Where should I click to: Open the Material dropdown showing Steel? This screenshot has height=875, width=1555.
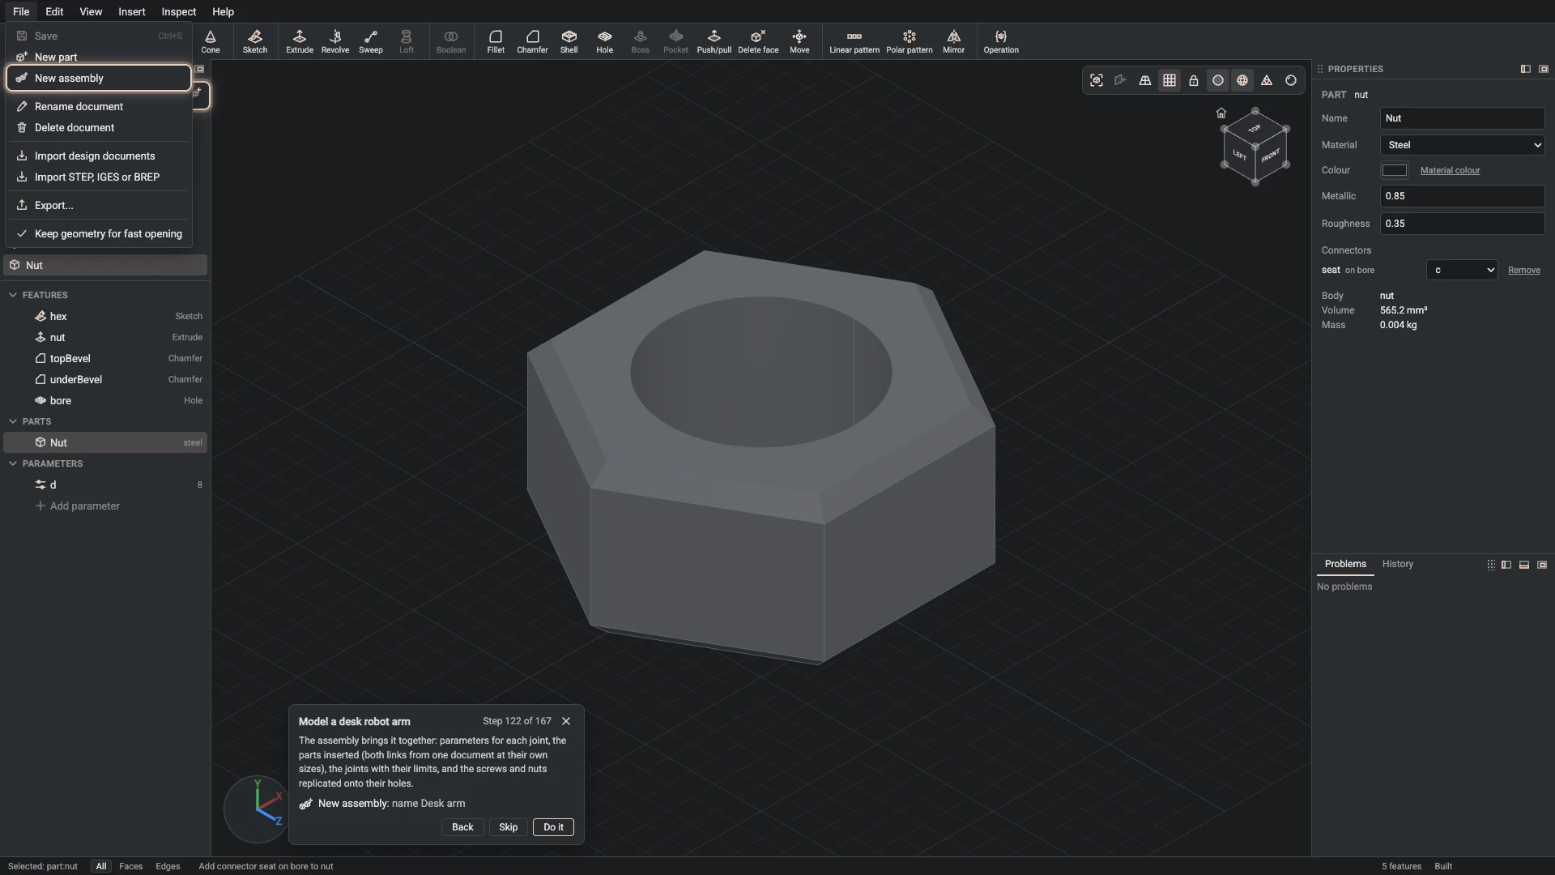coord(1462,145)
